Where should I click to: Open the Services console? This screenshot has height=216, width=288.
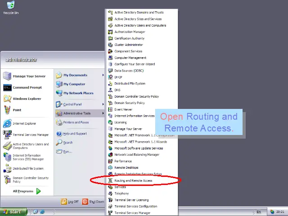pos(142,187)
